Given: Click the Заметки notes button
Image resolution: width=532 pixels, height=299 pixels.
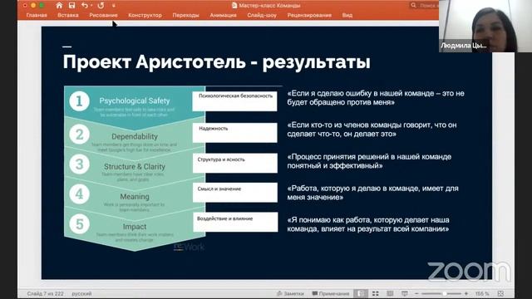Looking at the screenshot, I should (x=290, y=293).
